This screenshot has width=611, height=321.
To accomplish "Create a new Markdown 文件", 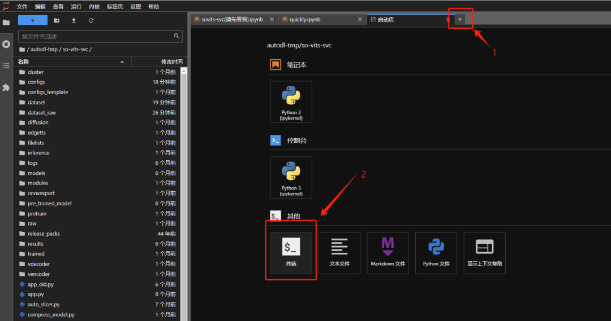I will click(388, 253).
